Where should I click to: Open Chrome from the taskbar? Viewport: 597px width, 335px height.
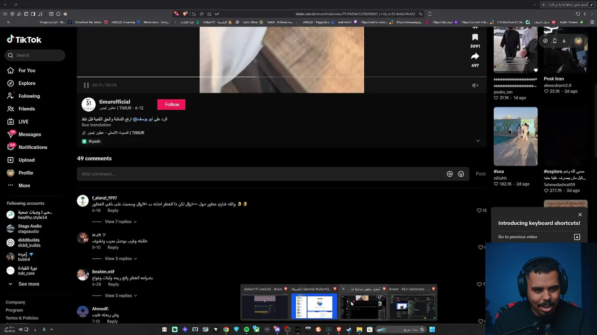click(226, 329)
